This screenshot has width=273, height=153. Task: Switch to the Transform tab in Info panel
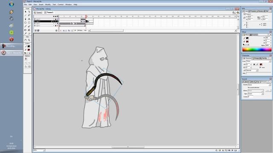(253, 11)
